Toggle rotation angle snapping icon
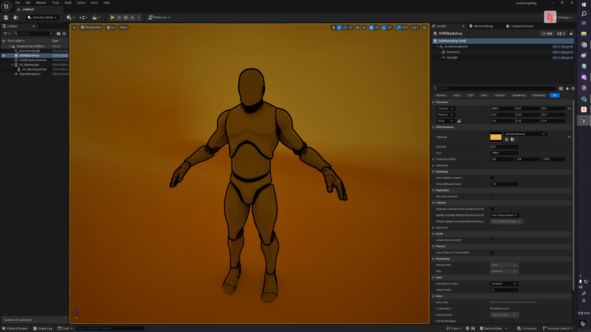Viewport: 591px width, 332px height. 384,28
